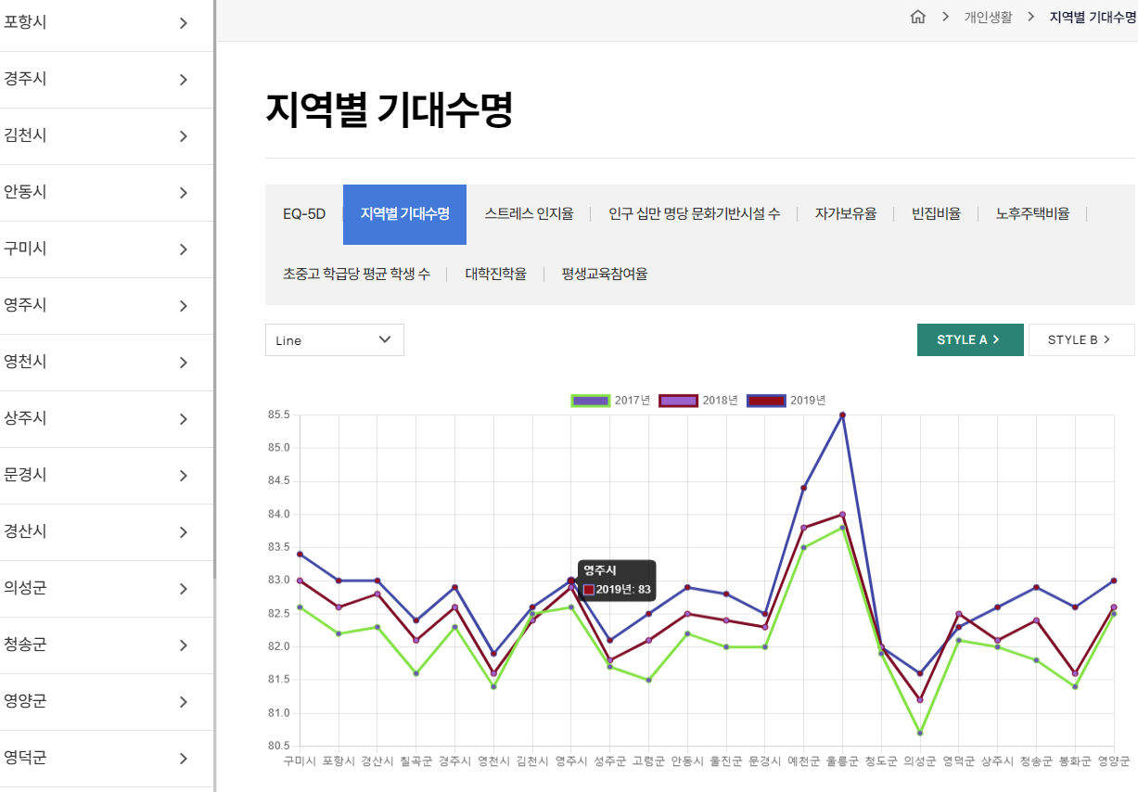The image size is (1138, 792).
Task: Switch to the 스트레스 인지율 tab
Action: pyautogui.click(x=529, y=214)
